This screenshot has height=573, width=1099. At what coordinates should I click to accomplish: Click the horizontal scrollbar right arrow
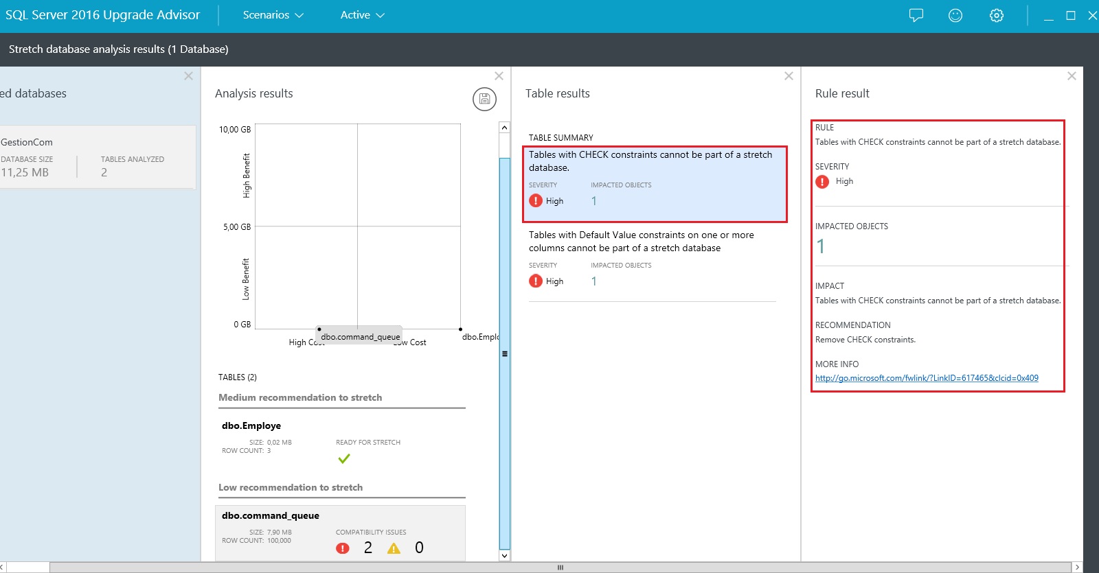(1077, 568)
